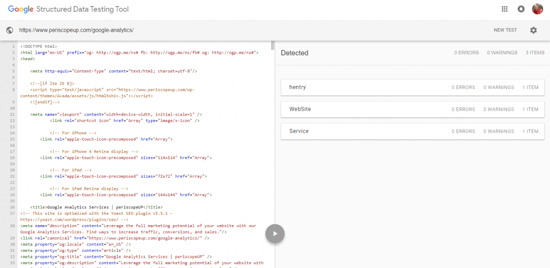The image size is (550, 268).
Task: Click the title tag line Google Analytics Services
Action: point(97,207)
